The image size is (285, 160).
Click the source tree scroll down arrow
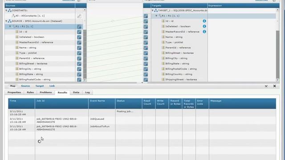click(85, 80)
